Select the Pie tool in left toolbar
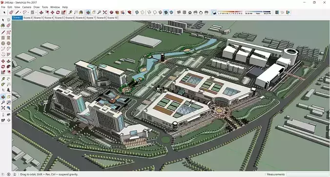Image resolution: width=330 pixels, height=177 pixels. click(x=8, y=55)
